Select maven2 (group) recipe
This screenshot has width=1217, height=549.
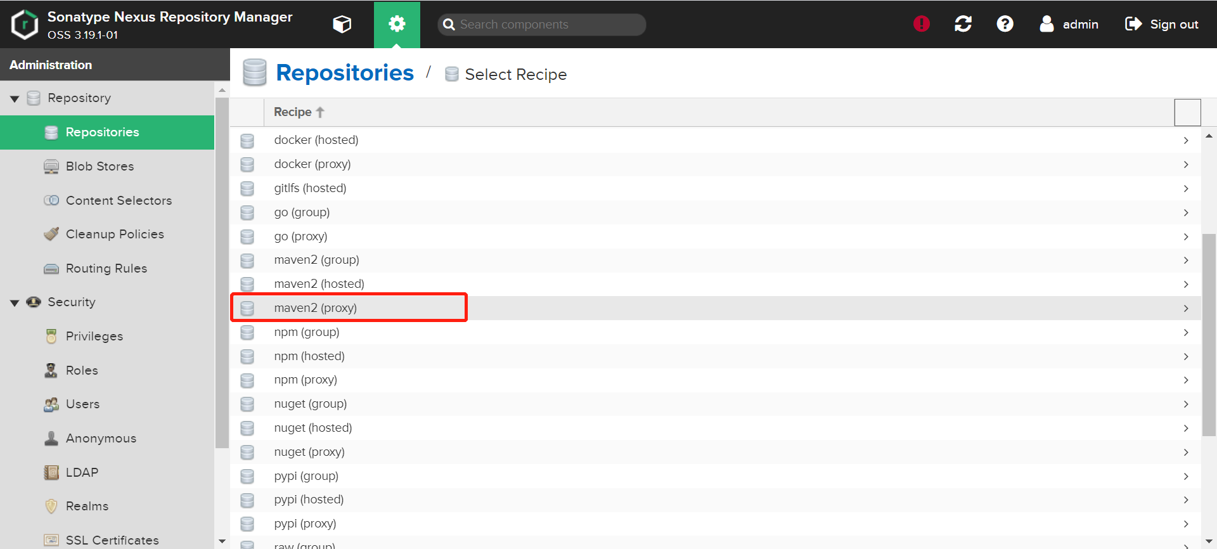[715, 260]
